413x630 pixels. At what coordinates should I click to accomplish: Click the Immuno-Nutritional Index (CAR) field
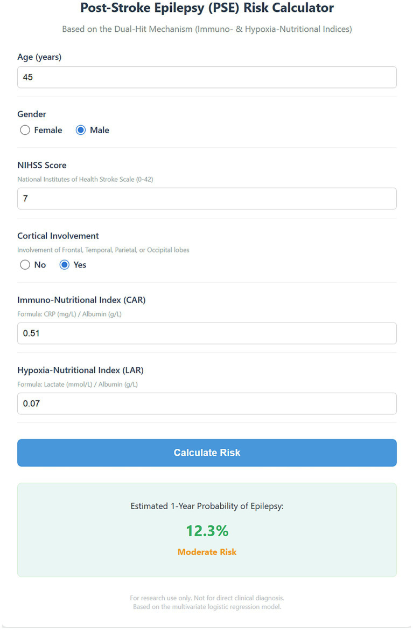coord(207,333)
